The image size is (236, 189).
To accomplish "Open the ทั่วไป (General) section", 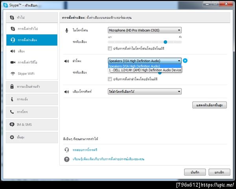I will pos(32,17).
